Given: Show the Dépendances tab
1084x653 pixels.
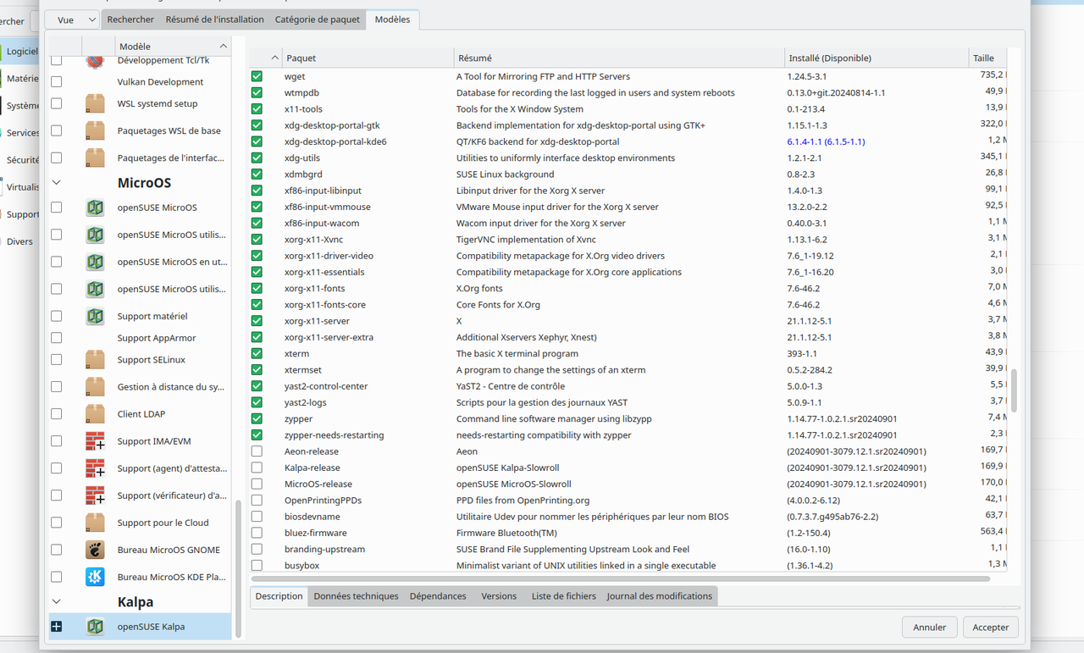Looking at the screenshot, I should 438,596.
